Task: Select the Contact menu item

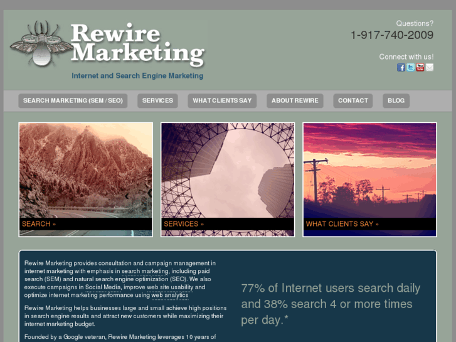Action: click(353, 100)
